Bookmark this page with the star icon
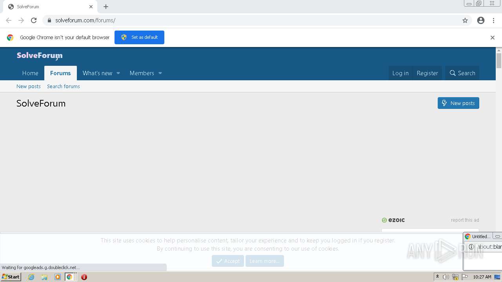 (x=465, y=20)
